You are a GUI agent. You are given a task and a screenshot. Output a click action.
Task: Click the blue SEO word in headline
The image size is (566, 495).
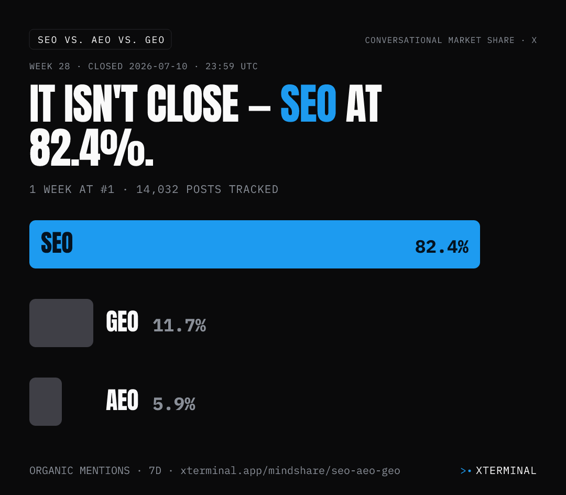tap(308, 104)
